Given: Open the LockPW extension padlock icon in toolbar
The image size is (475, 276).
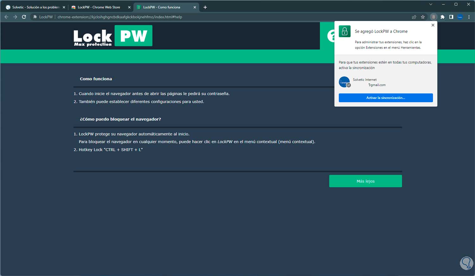Looking at the screenshot, I should 434,17.
